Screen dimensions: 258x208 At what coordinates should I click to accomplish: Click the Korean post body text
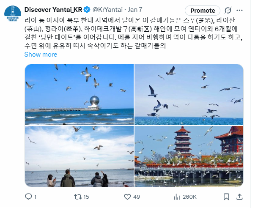(x=134, y=33)
